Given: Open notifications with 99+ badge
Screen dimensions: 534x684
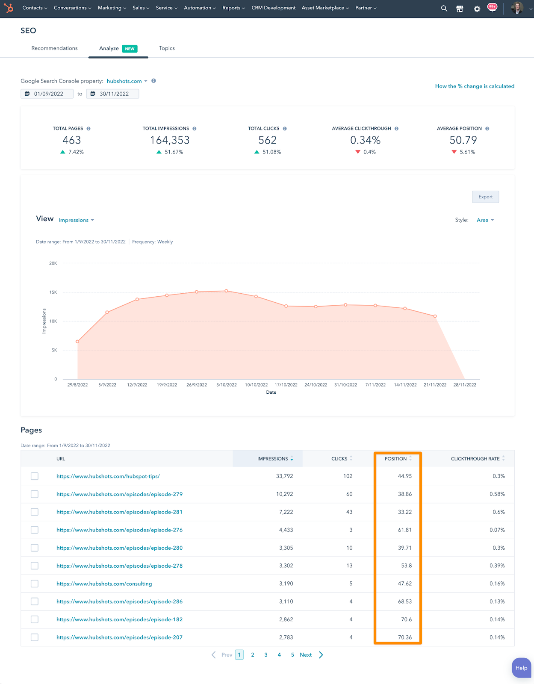Looking at the screenshot, I should coord(492,8).
